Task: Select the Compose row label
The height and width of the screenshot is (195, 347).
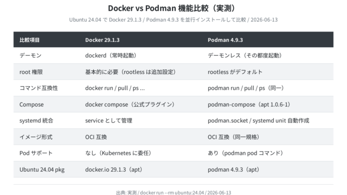Action: [31, 105]
